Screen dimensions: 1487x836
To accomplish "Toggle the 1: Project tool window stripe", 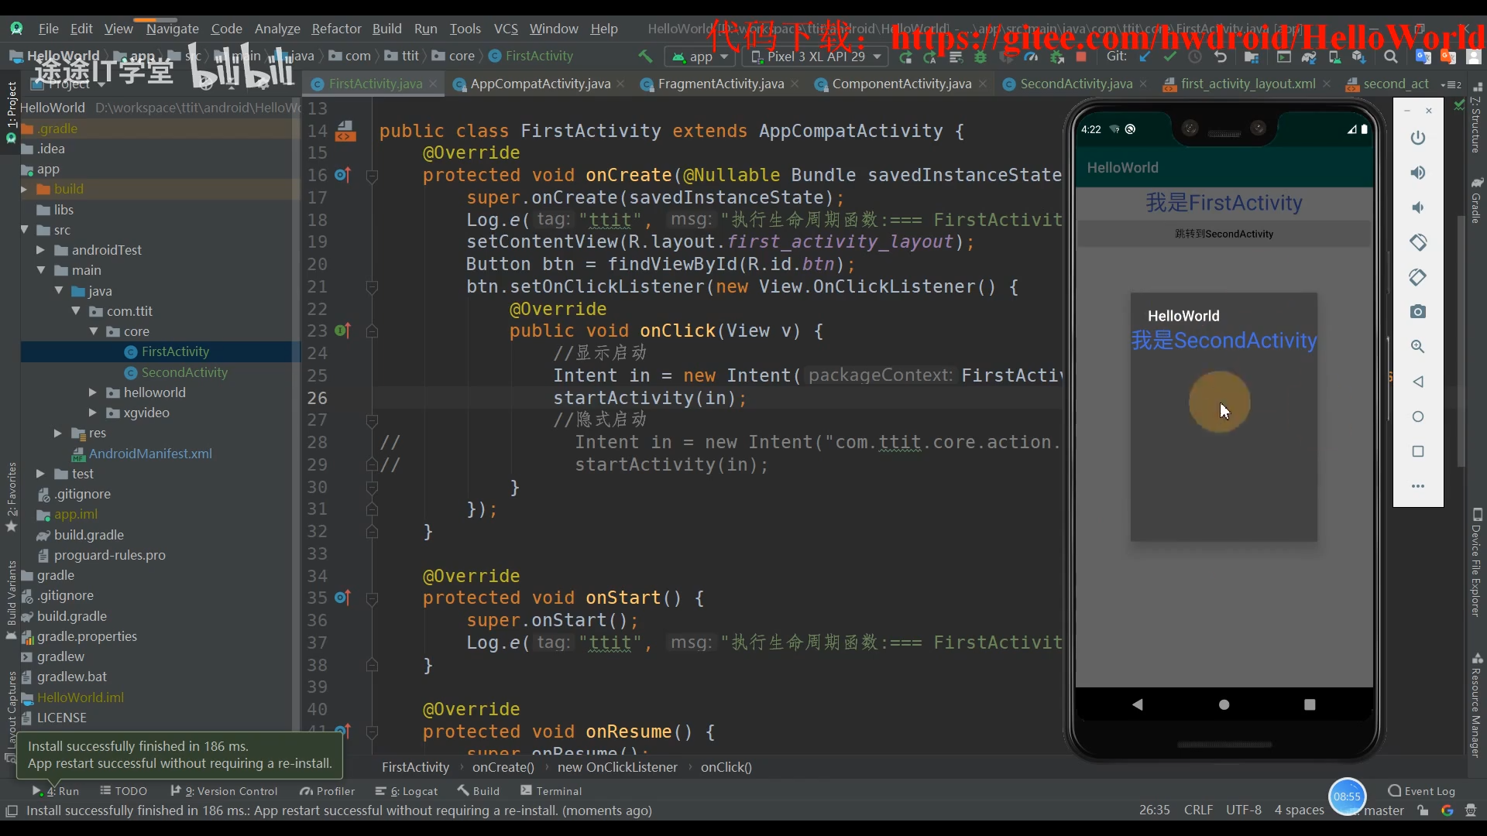I will 11,113.
